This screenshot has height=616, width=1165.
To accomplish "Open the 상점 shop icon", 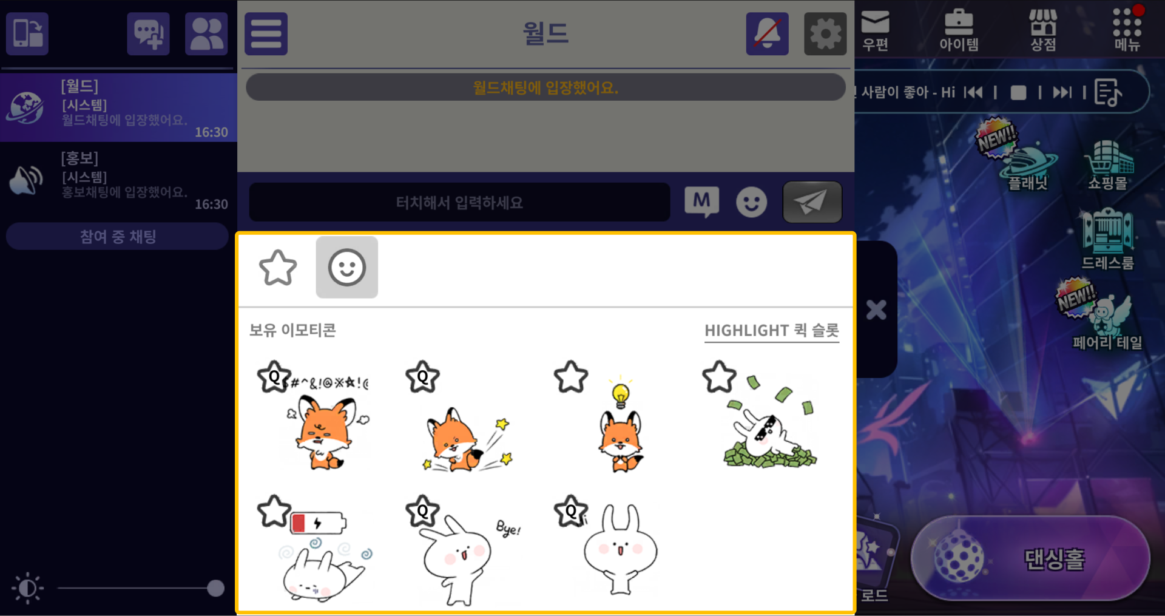I will (1043, 30).
